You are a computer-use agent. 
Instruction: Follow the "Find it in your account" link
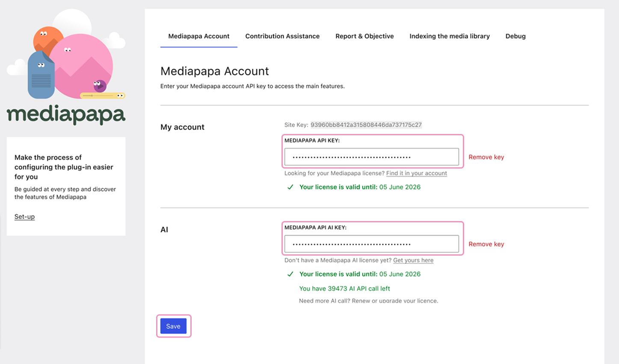tap(416, 173)
